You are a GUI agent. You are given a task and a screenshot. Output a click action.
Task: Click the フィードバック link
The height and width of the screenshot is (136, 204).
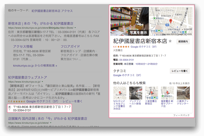point(181,115)
